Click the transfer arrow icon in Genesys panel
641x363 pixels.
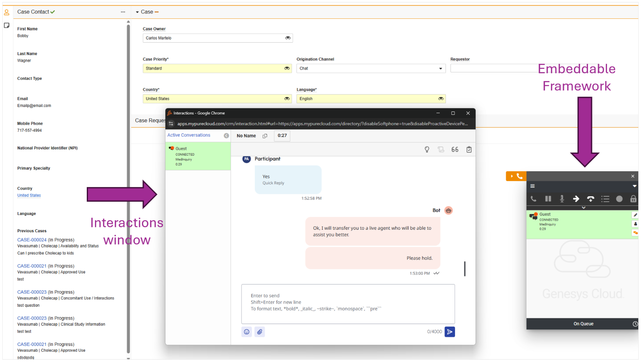tap(576, 199)
